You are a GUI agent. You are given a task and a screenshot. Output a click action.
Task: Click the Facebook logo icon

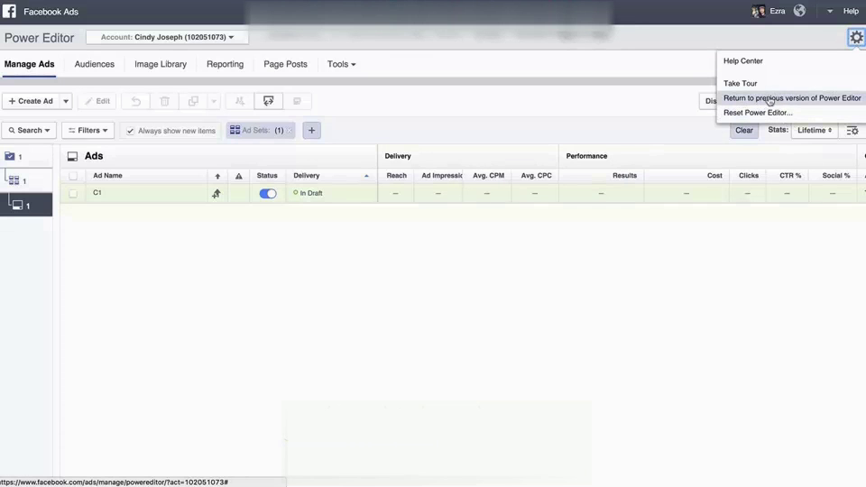(x=9, y=11)
